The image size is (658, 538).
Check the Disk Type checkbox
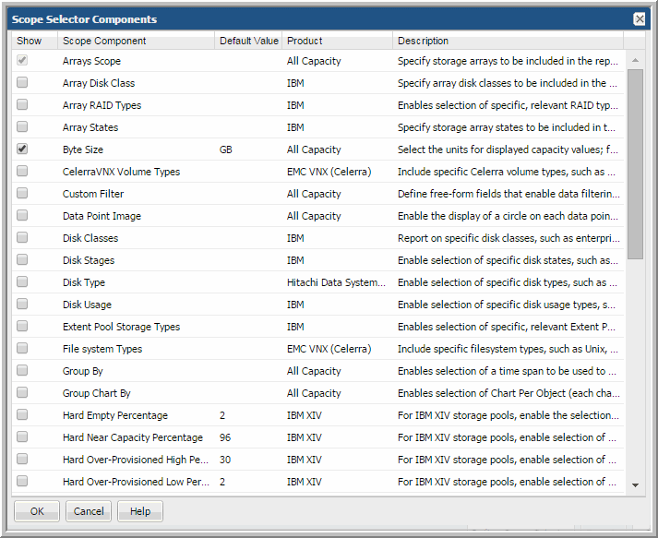pyautogui.click(x=22, y=282)
